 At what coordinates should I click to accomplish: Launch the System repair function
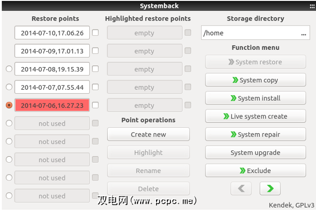(x=255, y=134)
